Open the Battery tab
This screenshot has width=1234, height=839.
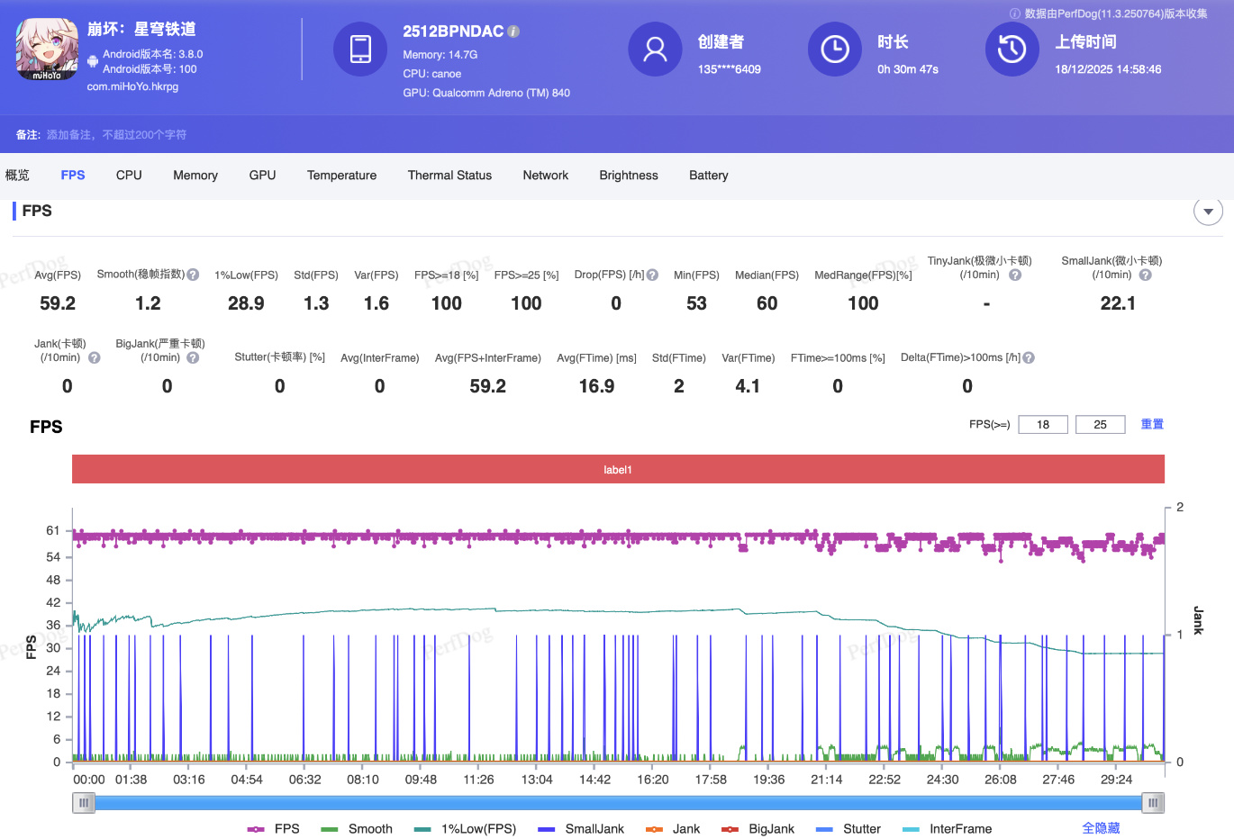708,176
